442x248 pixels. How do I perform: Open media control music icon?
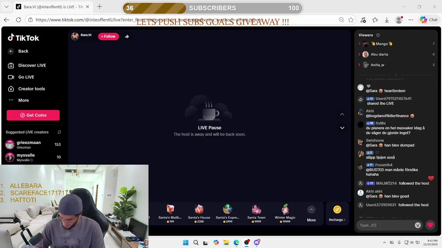click(x=363, y=20)
